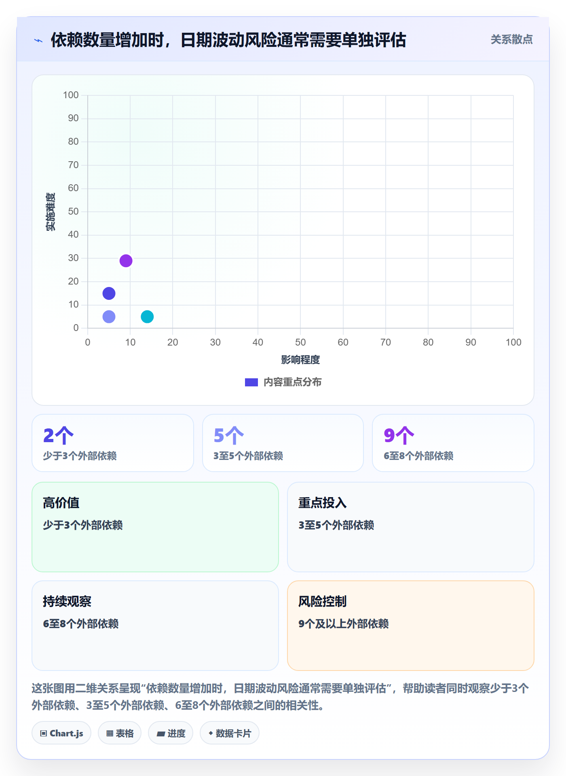Click the main heading 依赖数量增加时
The width and height of the screenshot is (566, 776).
point(228,40)
